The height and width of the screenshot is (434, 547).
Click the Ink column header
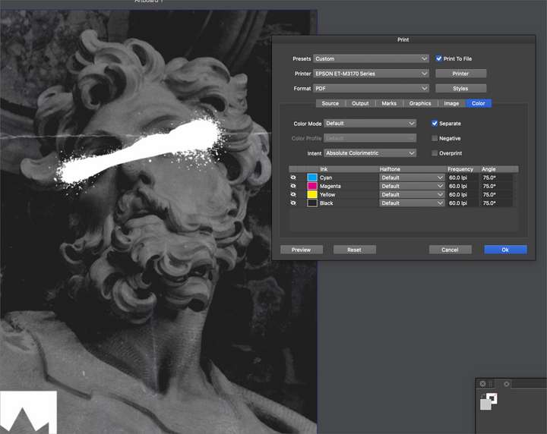(324, 169)
